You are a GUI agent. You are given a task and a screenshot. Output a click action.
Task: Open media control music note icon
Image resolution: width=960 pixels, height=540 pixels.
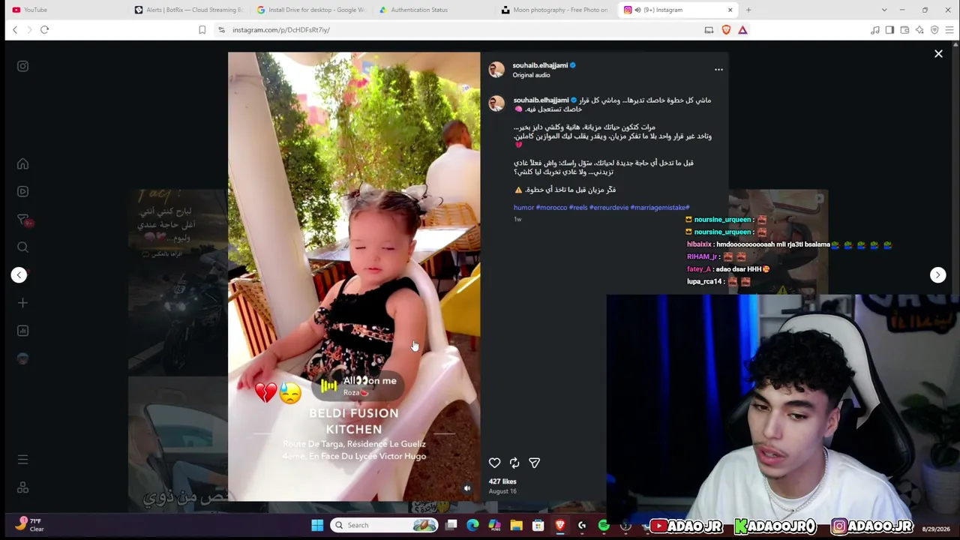pos(874,30)
